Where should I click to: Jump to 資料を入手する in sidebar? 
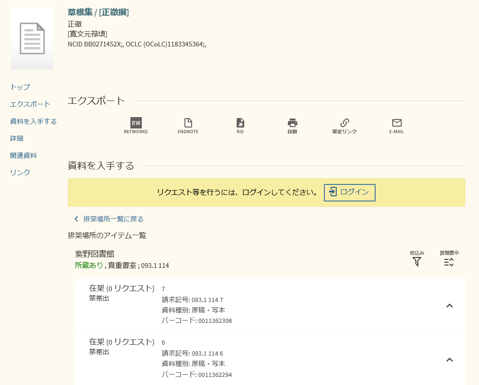33,121
